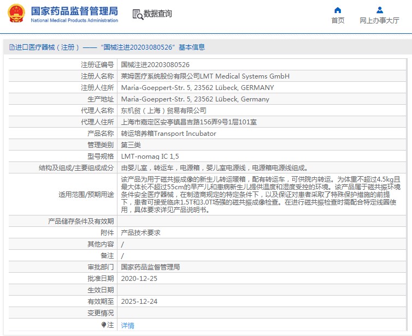Click the 网上办事大厅 user icon
The image size is (412, 336).
tap(379, 10)
